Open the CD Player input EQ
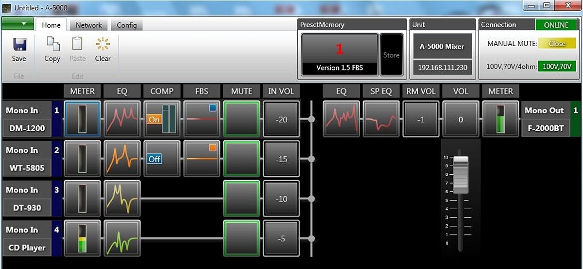The image size is (583, 269). (x=122, y=238)
